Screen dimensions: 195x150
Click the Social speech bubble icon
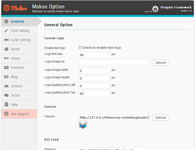(6, 95)
